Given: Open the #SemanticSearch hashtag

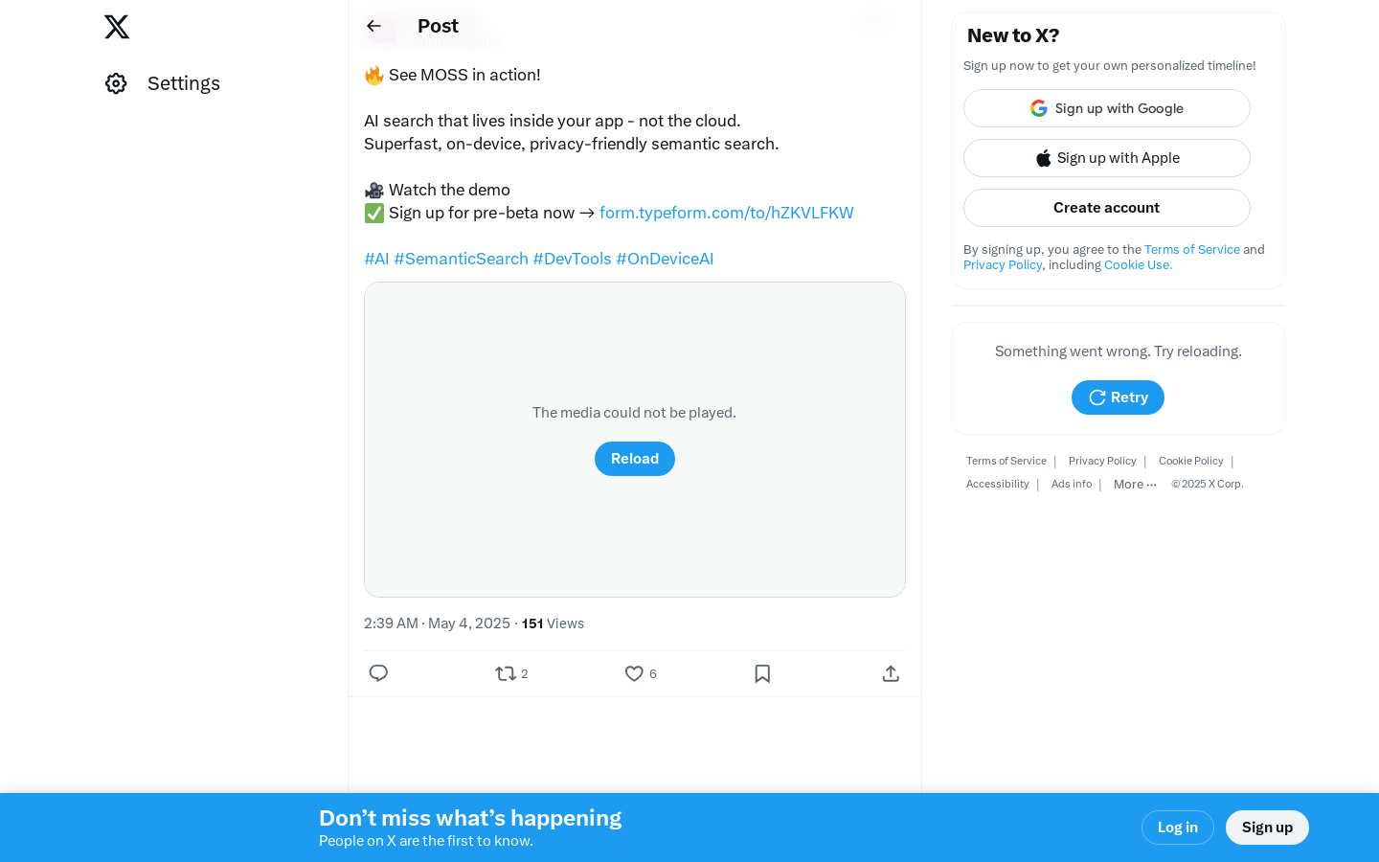Looking at the screenshot, I should coord(461,259).
